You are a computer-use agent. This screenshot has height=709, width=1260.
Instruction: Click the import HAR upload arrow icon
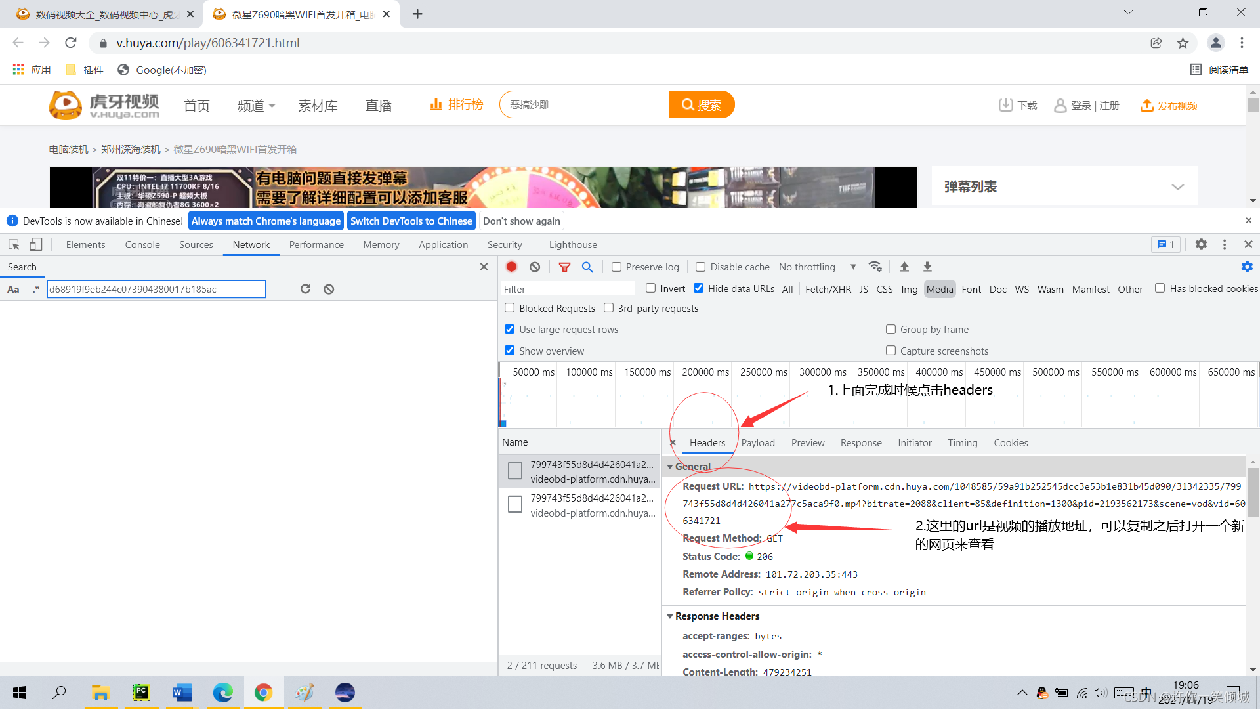pyautogui.click(x=904, y=267)
